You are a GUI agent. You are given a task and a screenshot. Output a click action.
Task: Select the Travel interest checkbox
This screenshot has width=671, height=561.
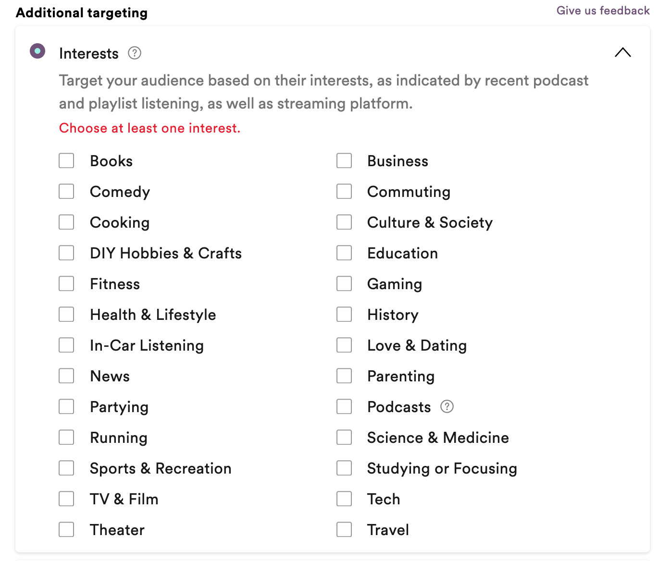click(x=344, y=529)
